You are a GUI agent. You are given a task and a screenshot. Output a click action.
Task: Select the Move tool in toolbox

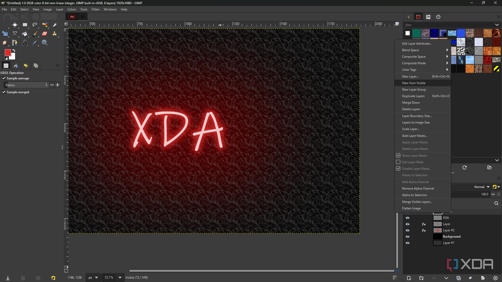click(x=15, y=25)
